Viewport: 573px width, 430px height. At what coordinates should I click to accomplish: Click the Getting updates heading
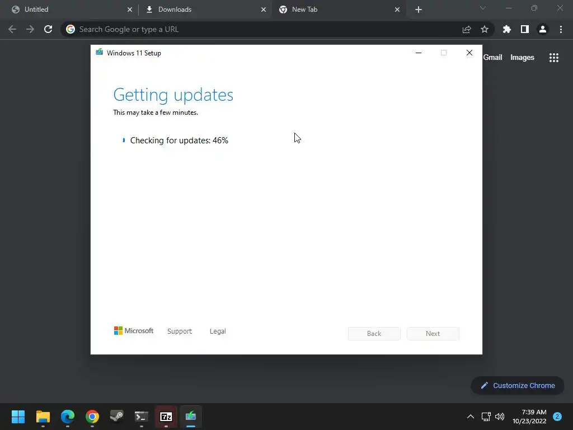click(x=173, y=95)
